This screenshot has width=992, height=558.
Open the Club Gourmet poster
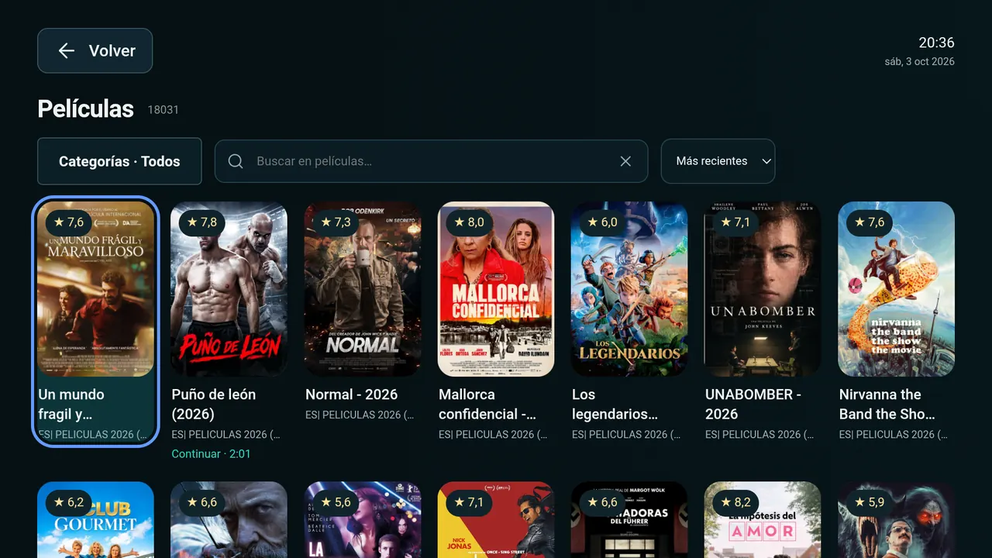96,520
